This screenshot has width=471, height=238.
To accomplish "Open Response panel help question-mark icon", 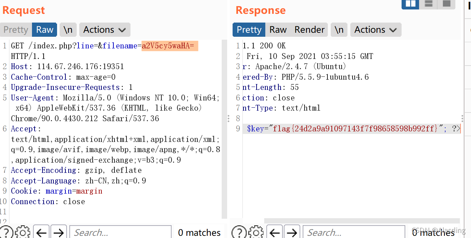I will 239,233.
